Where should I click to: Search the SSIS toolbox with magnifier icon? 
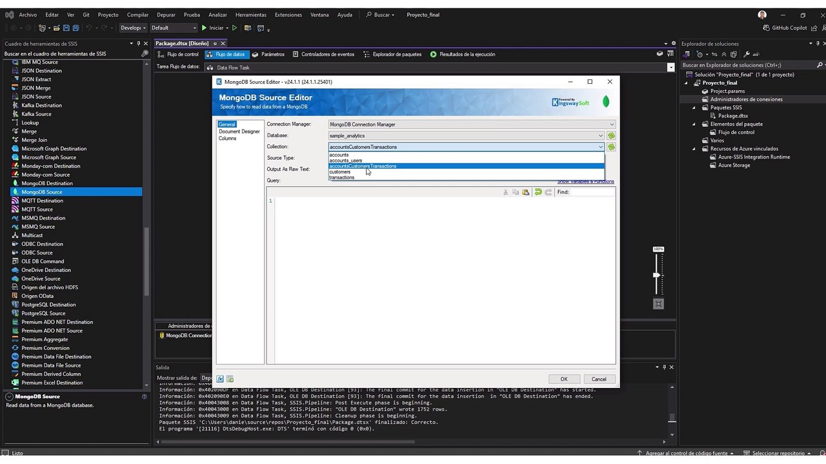145,53
